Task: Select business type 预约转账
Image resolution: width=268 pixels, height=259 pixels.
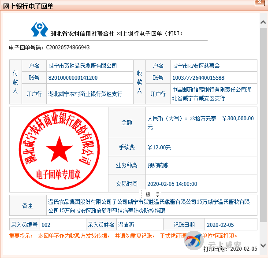Action: coord(158,165)
